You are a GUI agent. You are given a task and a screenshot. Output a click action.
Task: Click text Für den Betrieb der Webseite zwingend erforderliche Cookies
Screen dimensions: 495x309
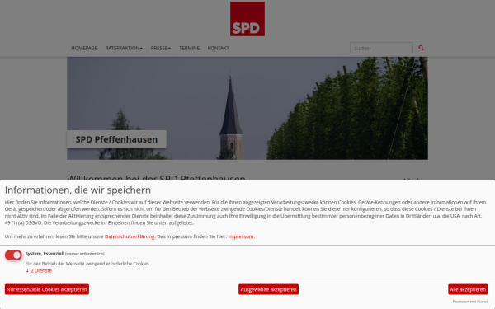[87, 264]
